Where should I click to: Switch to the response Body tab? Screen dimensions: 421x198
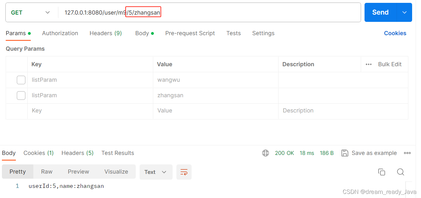tap(9, 153)
